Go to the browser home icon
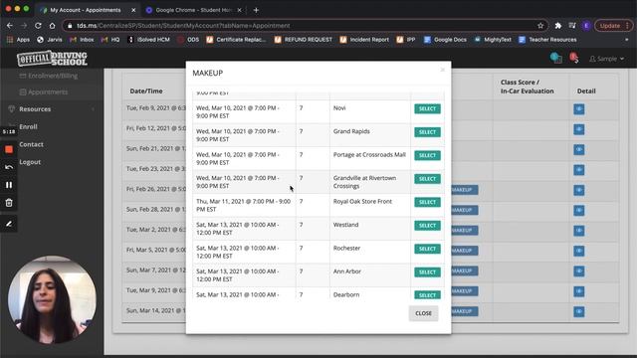Screen dimensions: 637x358 pyautogui.click(x=52, y=26)
